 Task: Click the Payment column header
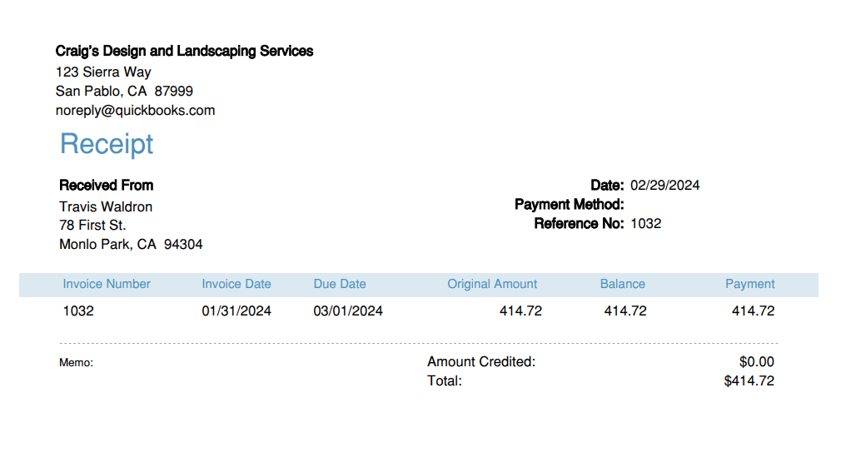(749, 284)
